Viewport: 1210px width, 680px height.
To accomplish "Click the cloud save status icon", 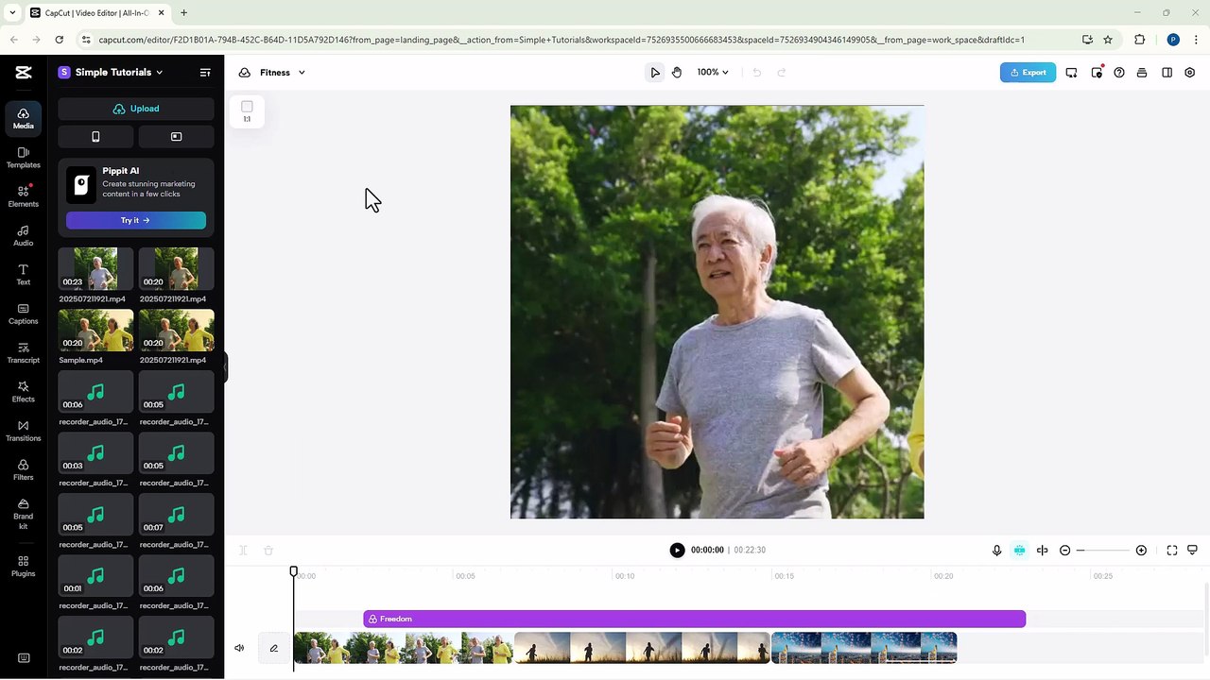I will click(244, 72).
